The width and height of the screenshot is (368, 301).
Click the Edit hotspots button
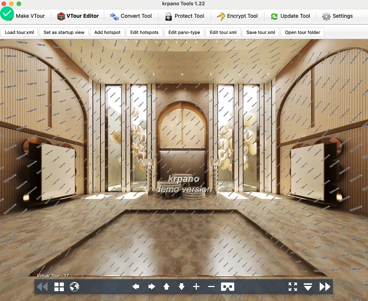[144, 32]
